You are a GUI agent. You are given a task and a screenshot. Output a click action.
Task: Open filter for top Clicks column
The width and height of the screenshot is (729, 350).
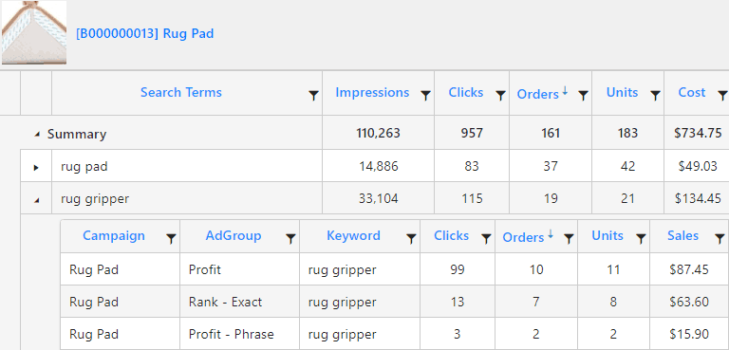[x=500, y=96]
